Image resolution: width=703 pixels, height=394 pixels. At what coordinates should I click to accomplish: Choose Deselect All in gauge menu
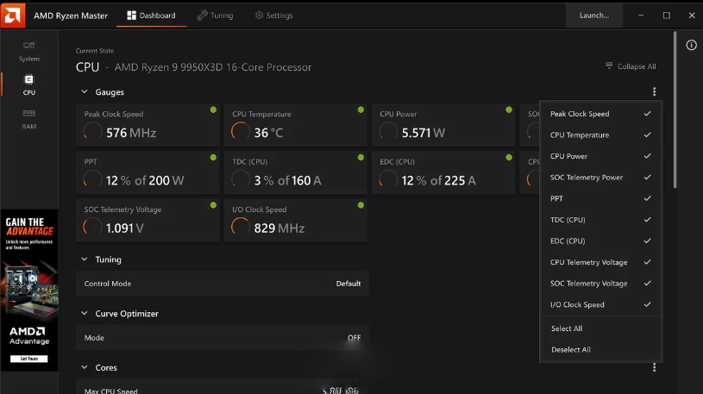[x=571, y=350]
